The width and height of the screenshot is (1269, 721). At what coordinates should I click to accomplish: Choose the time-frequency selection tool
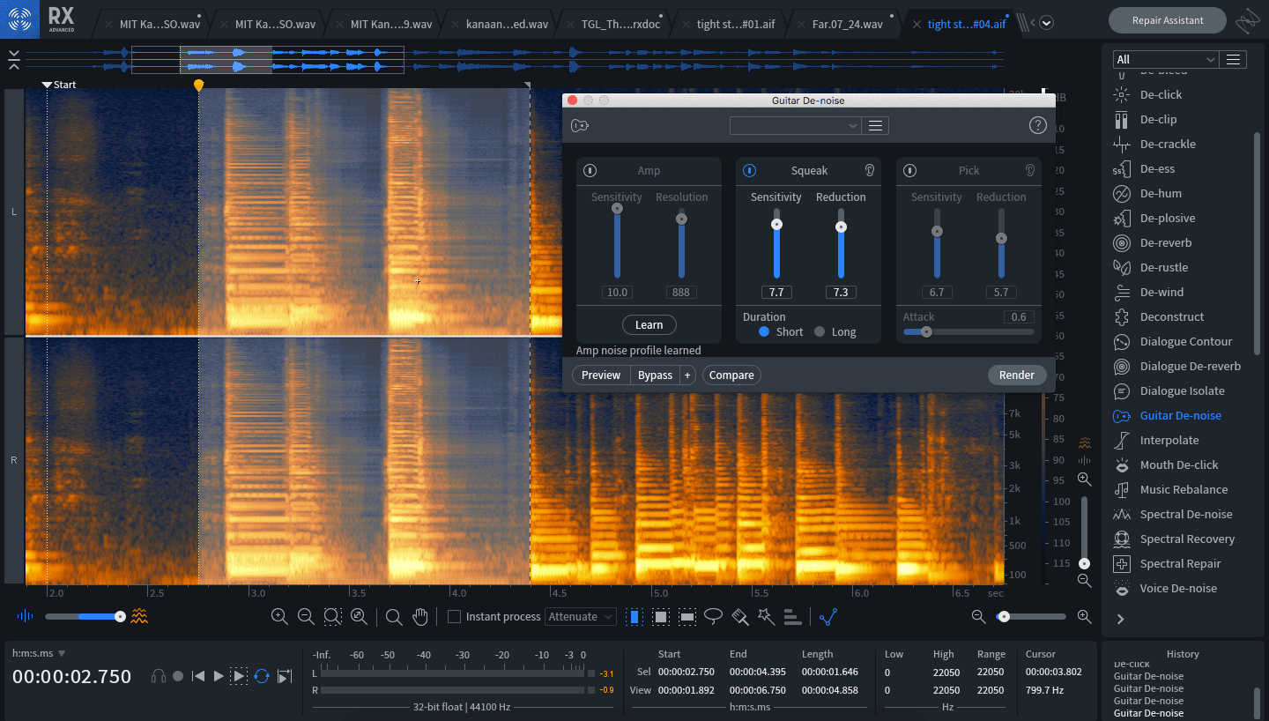click(x=660, y=617)
